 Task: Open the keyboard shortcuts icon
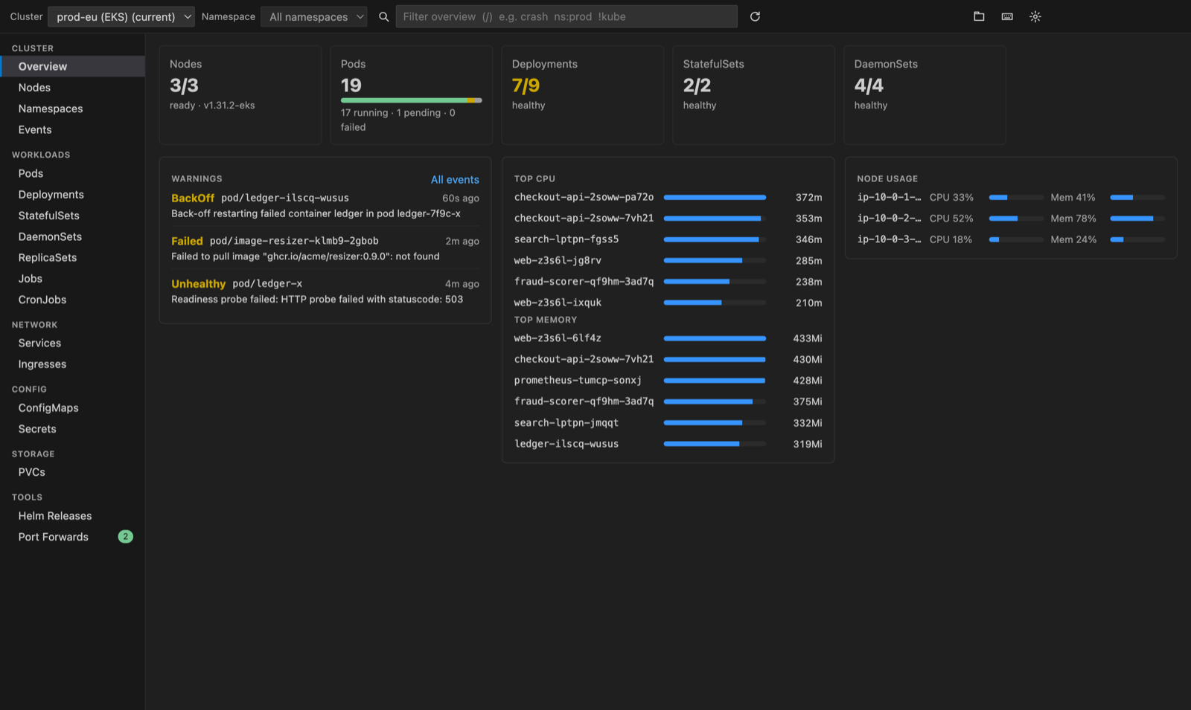pyautogui.click(x=1007, y=16)
